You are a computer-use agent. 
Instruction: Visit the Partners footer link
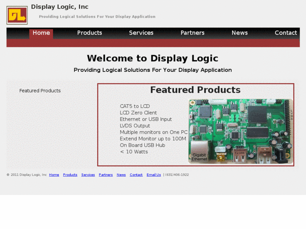pyautogui.click(x=106, y=175)
